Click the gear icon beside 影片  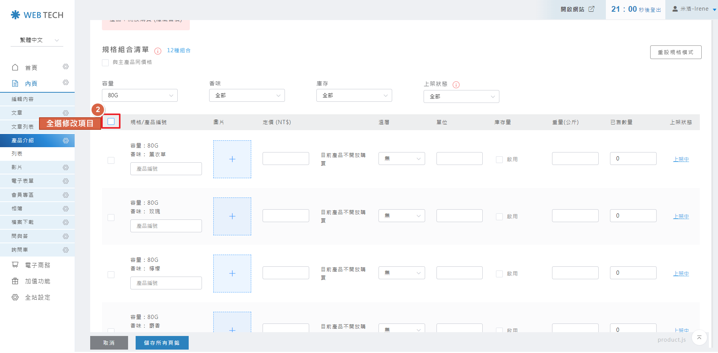pos(66,168)
